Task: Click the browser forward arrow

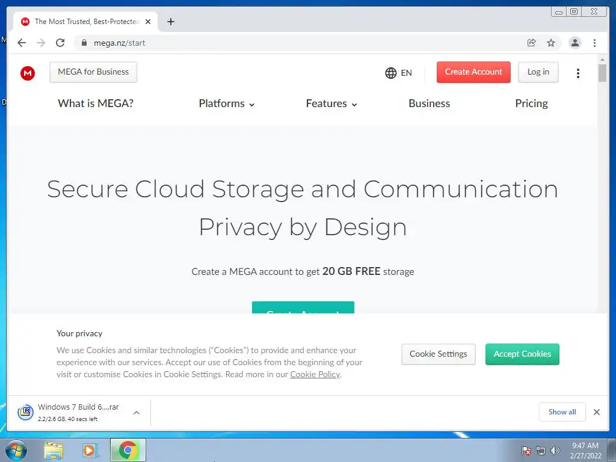Action: point(41,43)
